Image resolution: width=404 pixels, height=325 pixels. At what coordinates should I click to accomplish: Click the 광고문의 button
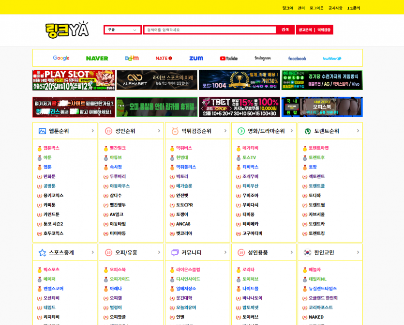click(305, 30)
